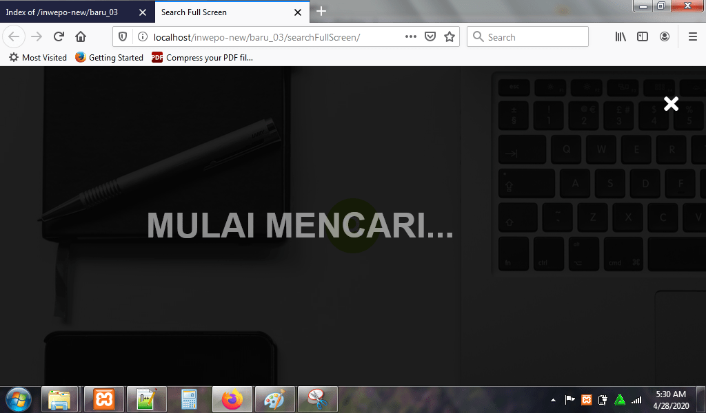Open power plug tray icon
The image size is (706, 413).
tap(603, 399)
